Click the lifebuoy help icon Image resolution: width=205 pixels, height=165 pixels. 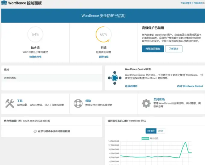[78, 103]
